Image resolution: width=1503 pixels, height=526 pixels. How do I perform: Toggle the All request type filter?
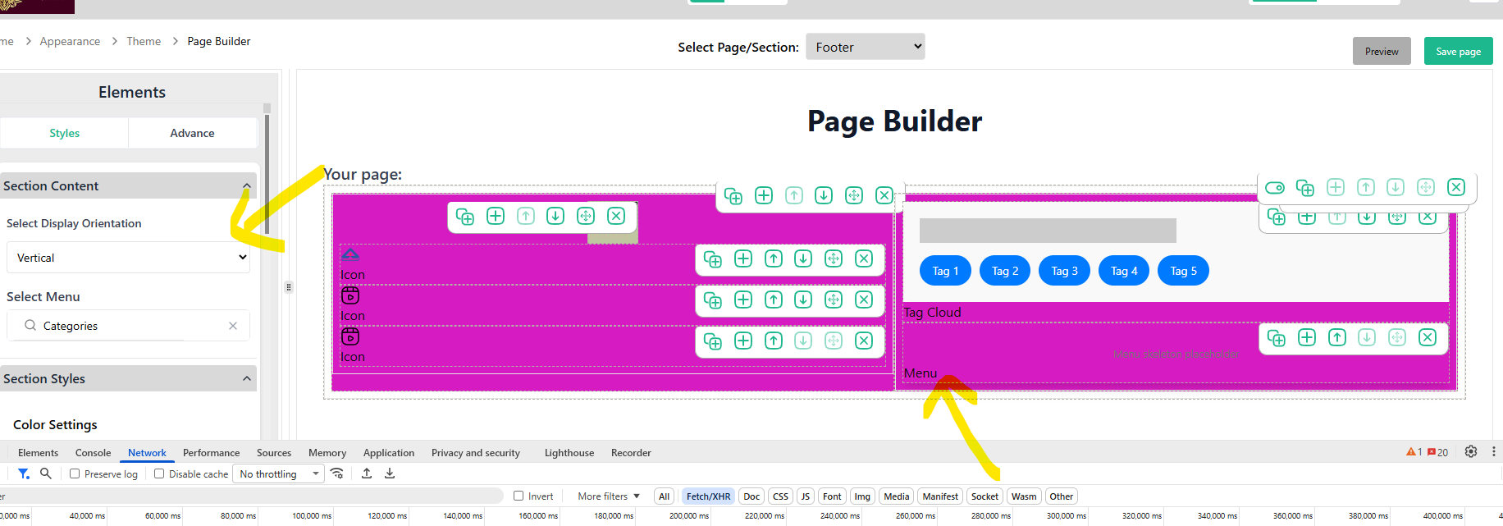tap(665, 496)
